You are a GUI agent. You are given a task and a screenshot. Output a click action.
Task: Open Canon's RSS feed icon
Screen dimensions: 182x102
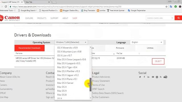161,77
